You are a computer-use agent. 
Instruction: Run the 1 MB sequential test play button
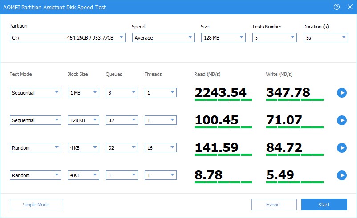click(341, 93)
